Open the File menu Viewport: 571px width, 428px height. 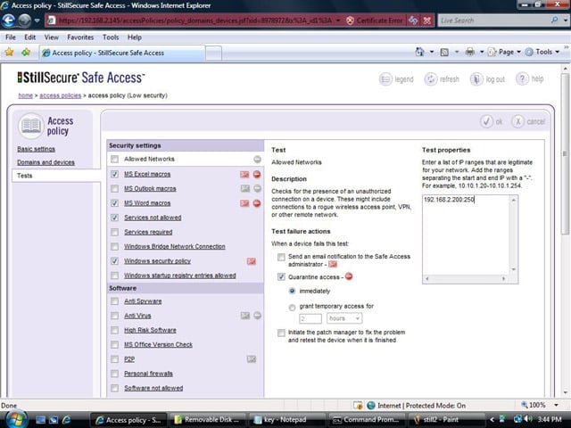pyautogui.click(x=11, y=37)
